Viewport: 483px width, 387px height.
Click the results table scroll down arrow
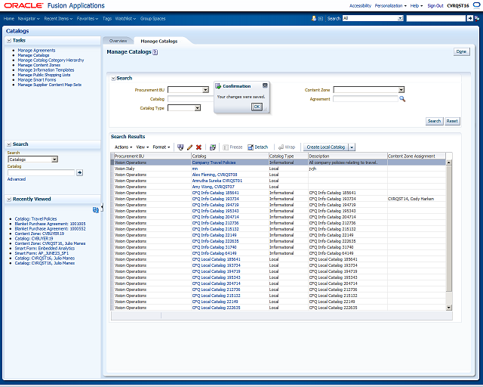(x=449, y=308)
